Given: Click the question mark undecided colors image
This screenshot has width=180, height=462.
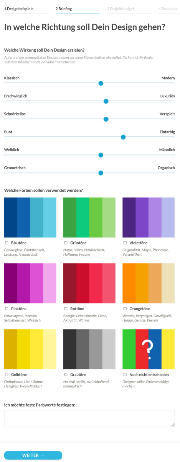Looking at the screenshot, I should click(x=149, y=349).
